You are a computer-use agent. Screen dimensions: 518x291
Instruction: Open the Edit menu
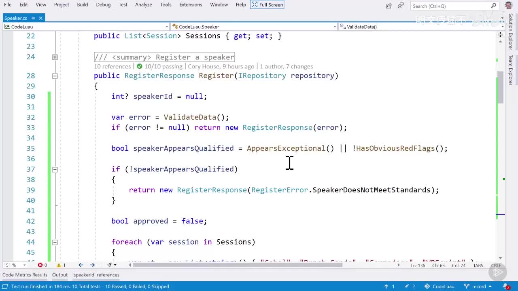coord(24,4)
